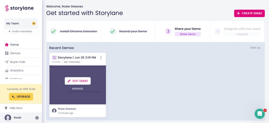Click step 4 number circle
This screenshot has height=123, width=269.
(x=218, y=31)
